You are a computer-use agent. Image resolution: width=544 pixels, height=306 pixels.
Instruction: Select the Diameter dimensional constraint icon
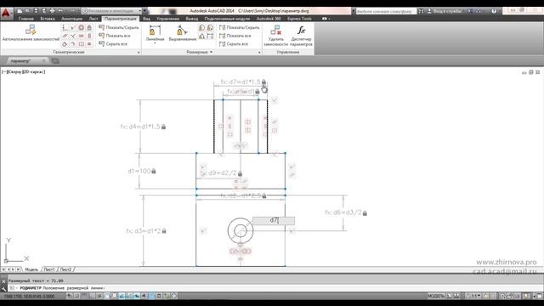pos(210,28)
